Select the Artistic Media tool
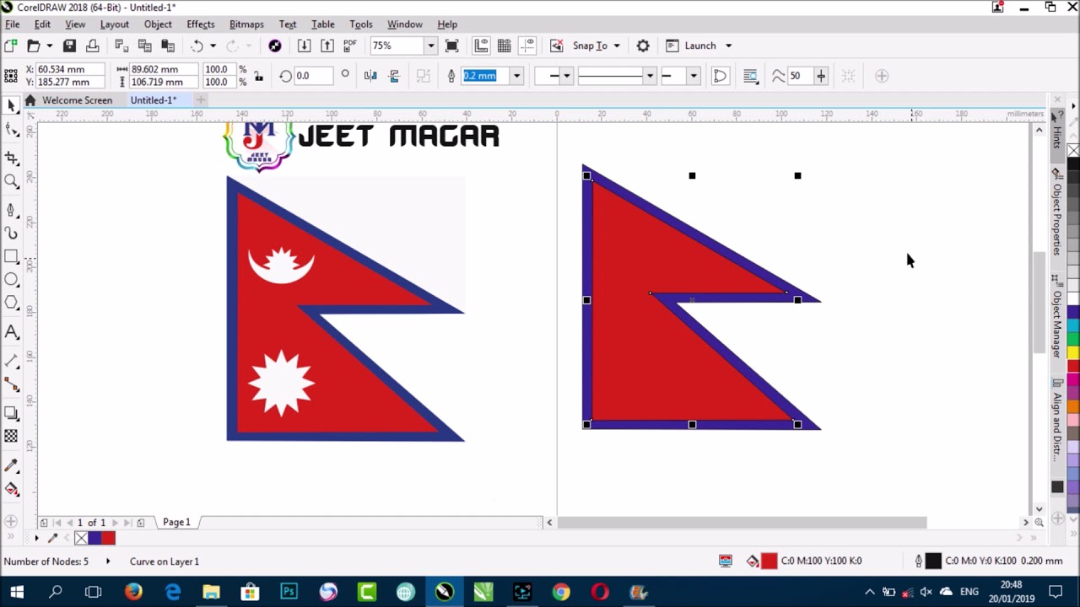Viewport: 1080px width, 607px height. pos(12,234)
